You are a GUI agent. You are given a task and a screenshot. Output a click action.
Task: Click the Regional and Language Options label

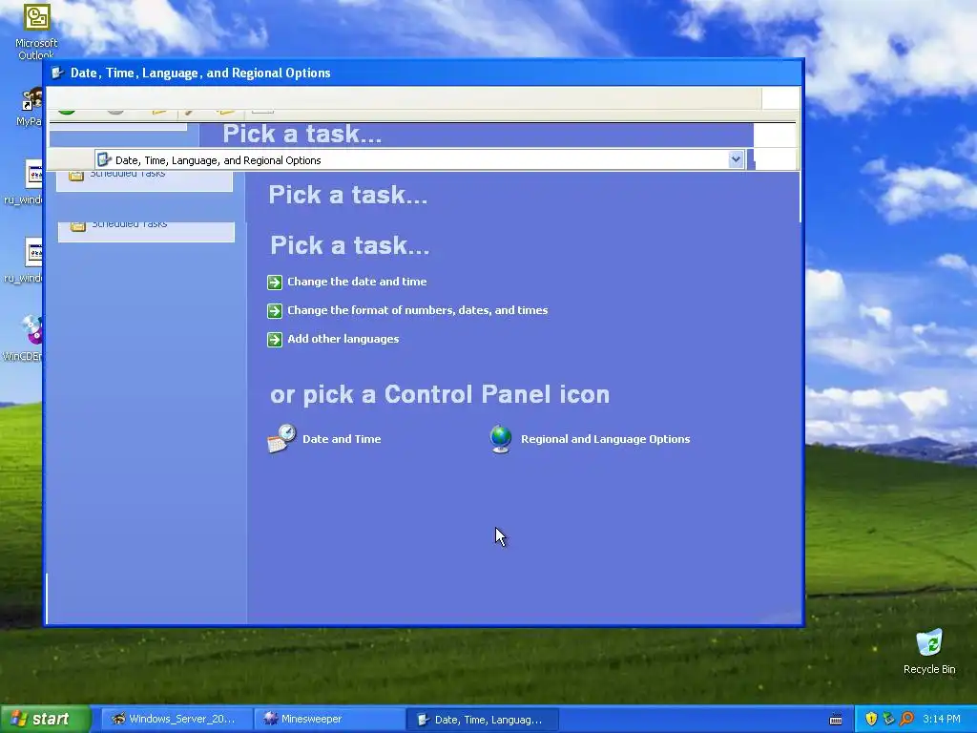point(605,439)
